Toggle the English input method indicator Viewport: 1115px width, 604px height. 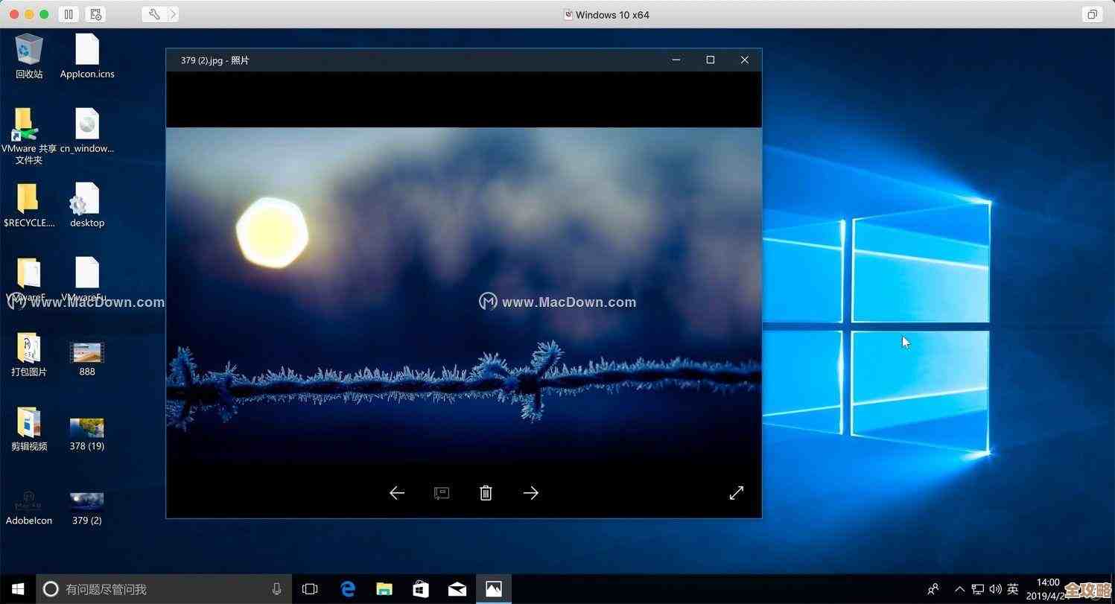tap(1013, 589)
